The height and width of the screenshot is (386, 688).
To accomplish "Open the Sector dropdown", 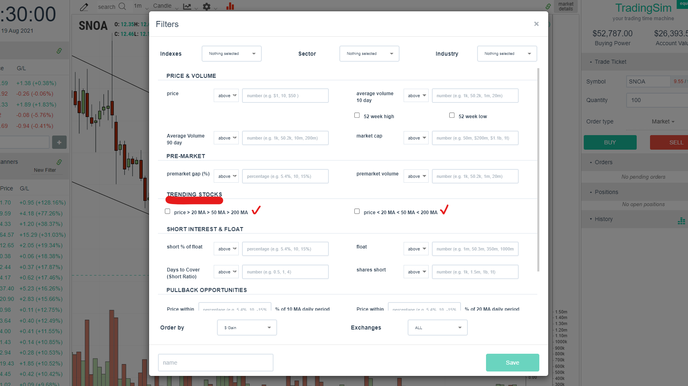I will point(369,54).
